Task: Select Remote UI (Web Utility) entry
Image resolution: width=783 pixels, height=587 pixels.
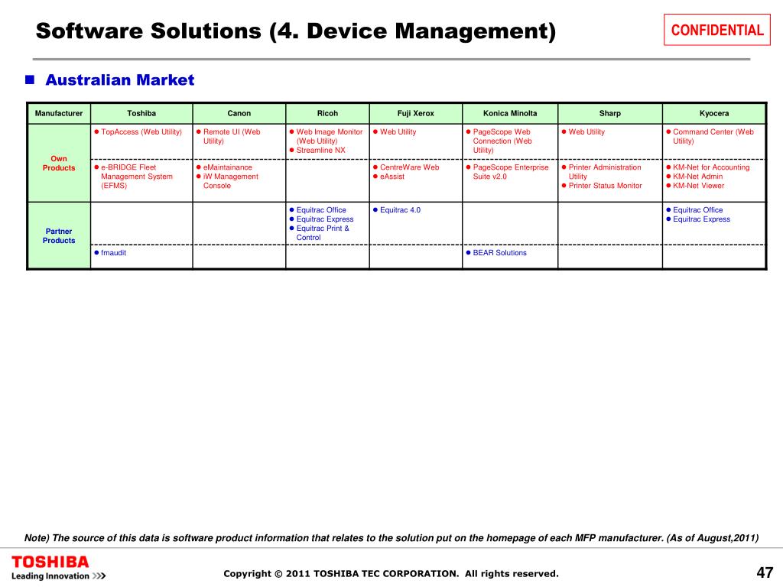Action: 232,136
